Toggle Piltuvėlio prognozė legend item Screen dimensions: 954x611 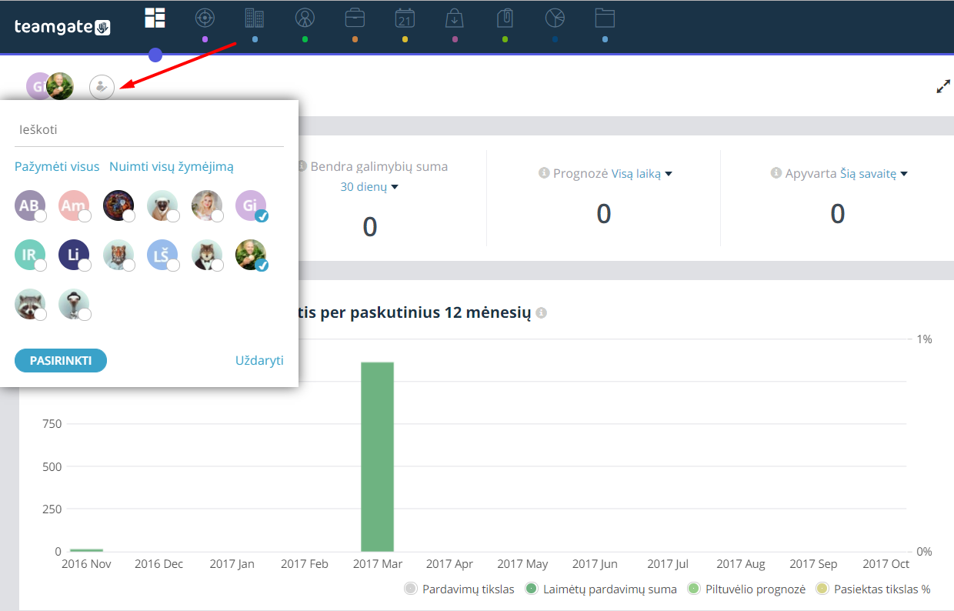click(x=746, y=589)
